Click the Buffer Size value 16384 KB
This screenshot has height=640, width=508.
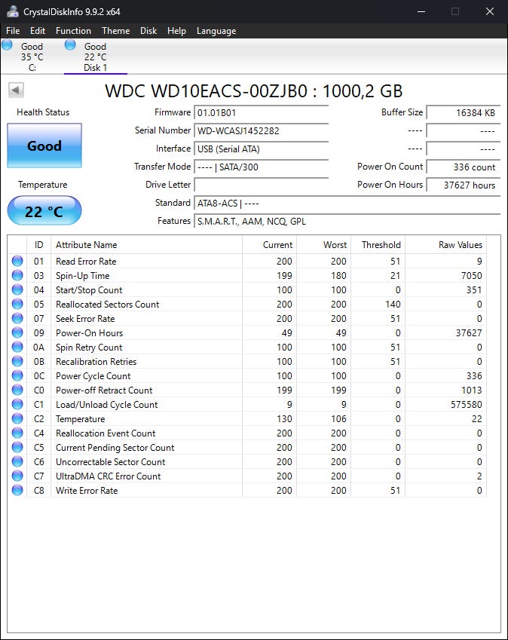[x=463, y=112]
